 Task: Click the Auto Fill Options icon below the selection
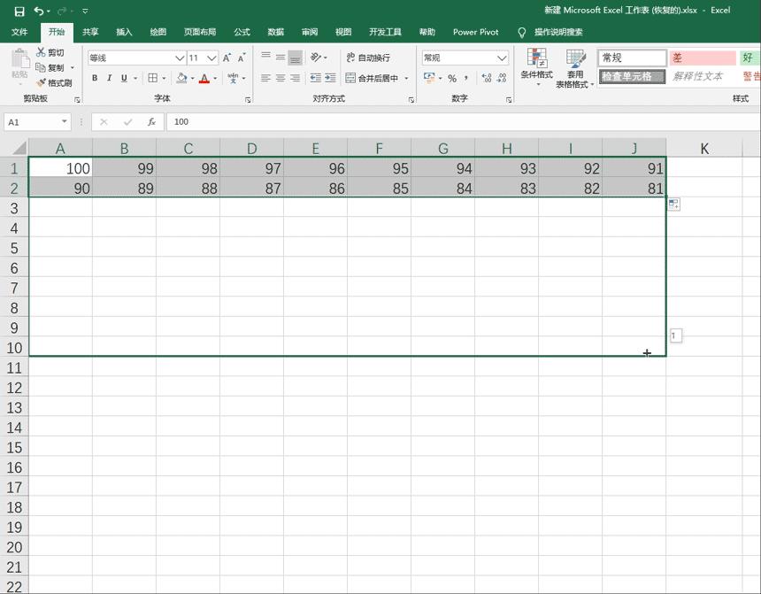[x=673, y=204]
